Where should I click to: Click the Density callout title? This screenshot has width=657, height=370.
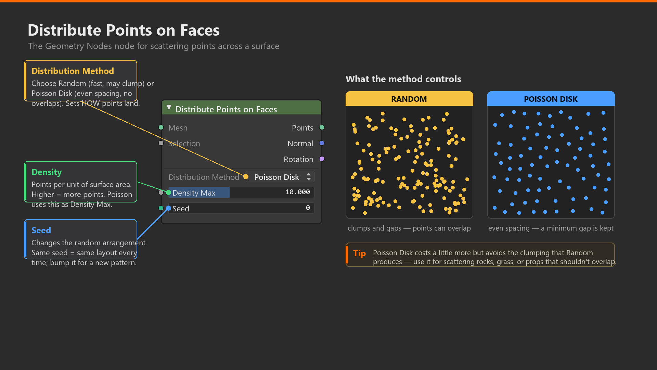pos(47,172)
